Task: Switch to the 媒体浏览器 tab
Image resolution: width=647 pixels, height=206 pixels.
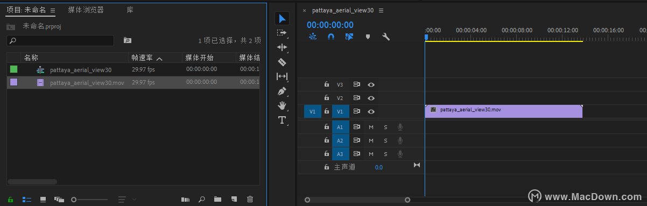Action: pos(86,10)
